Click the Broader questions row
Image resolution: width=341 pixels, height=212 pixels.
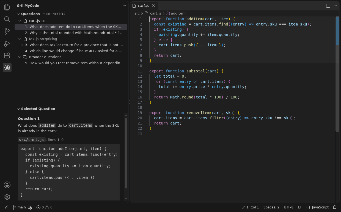pyautogui.click(x=71, y=57)
